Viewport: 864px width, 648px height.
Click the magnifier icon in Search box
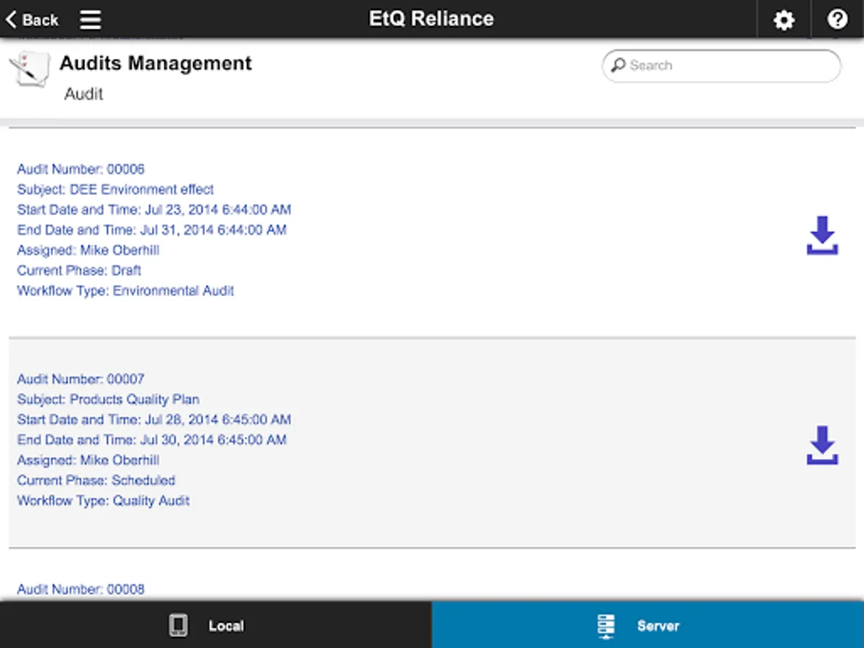point(618,66)
